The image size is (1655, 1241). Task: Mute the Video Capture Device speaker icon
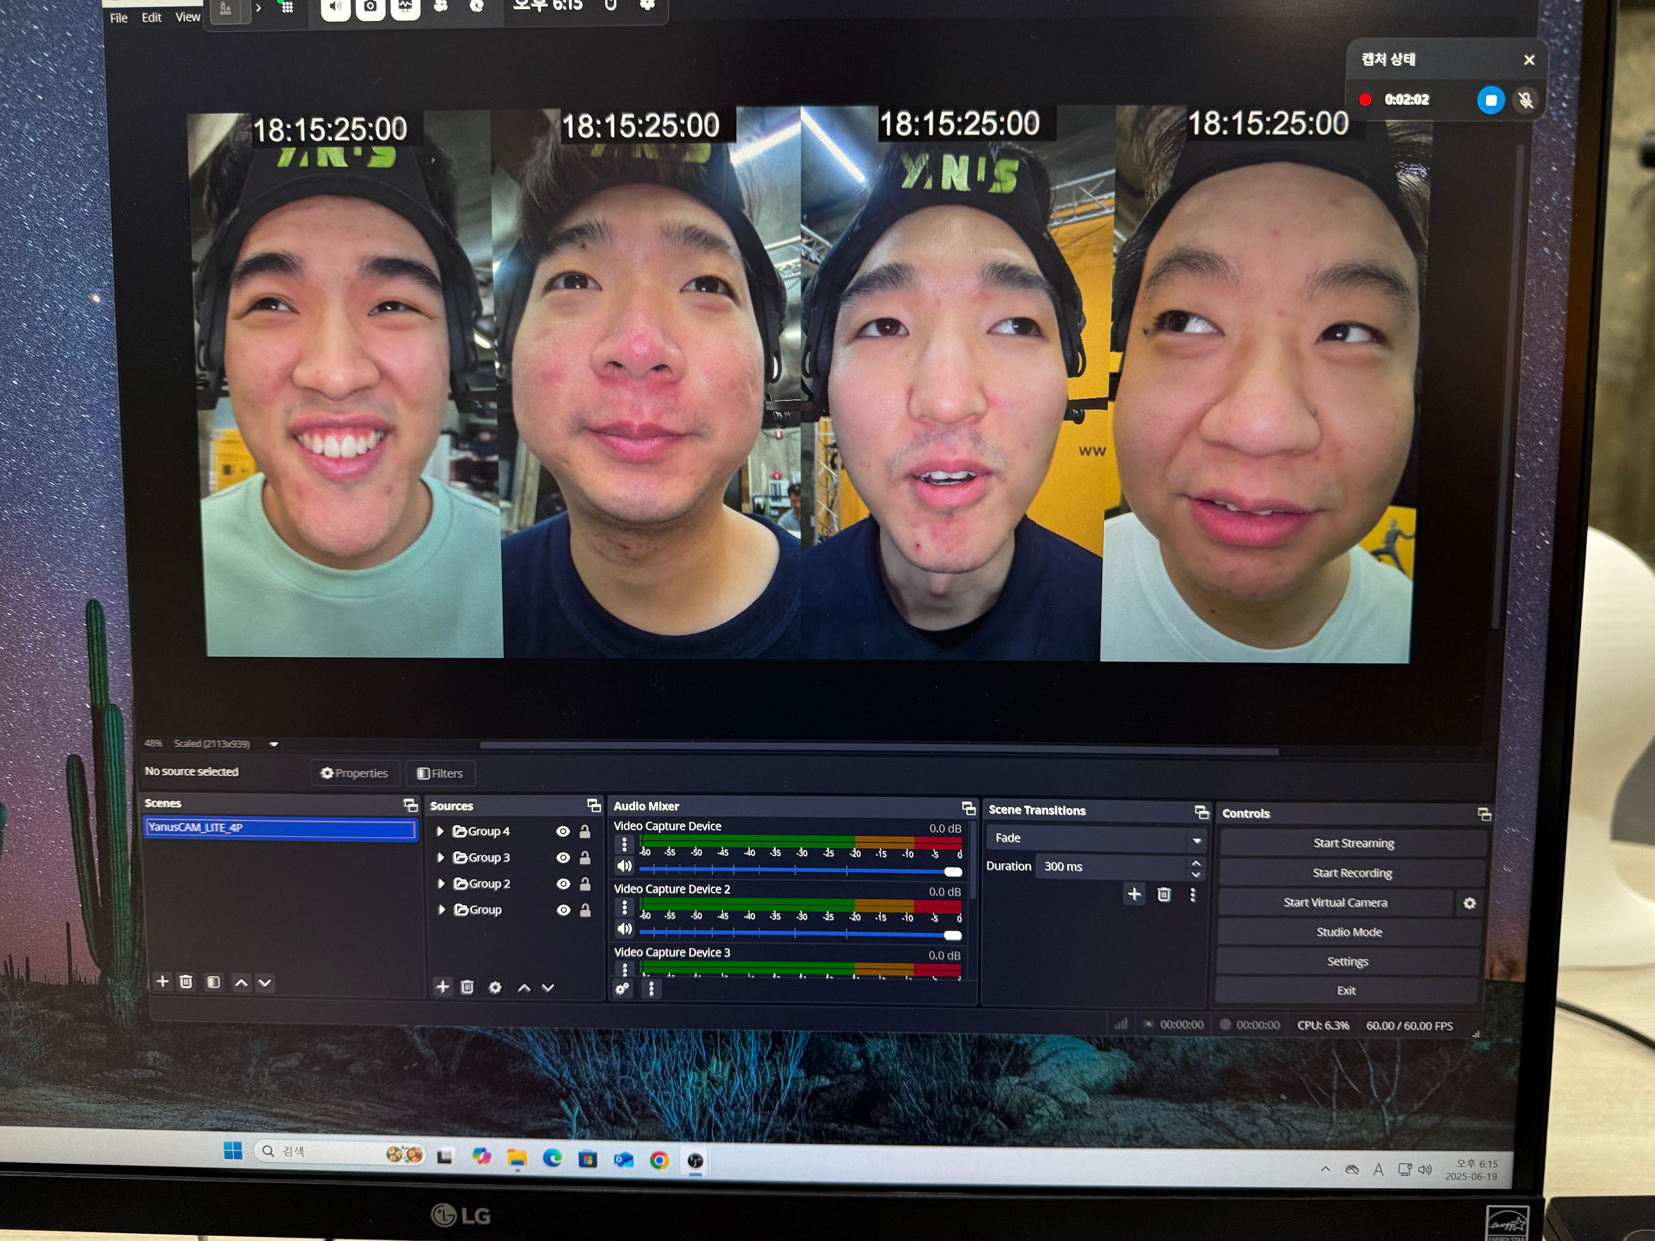625,866
